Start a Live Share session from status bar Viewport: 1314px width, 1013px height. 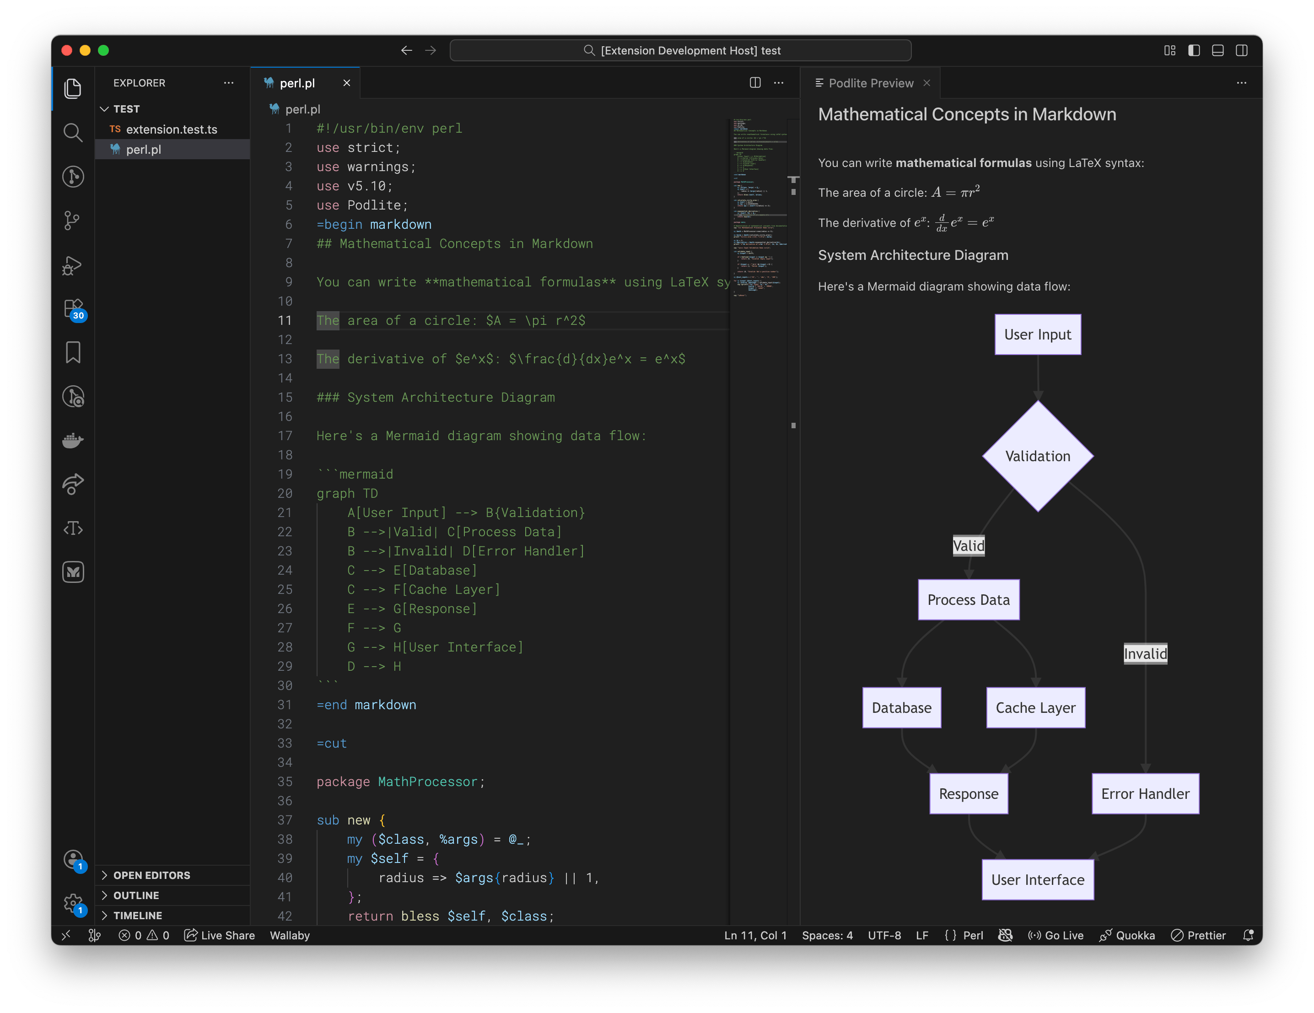point(220,935)
